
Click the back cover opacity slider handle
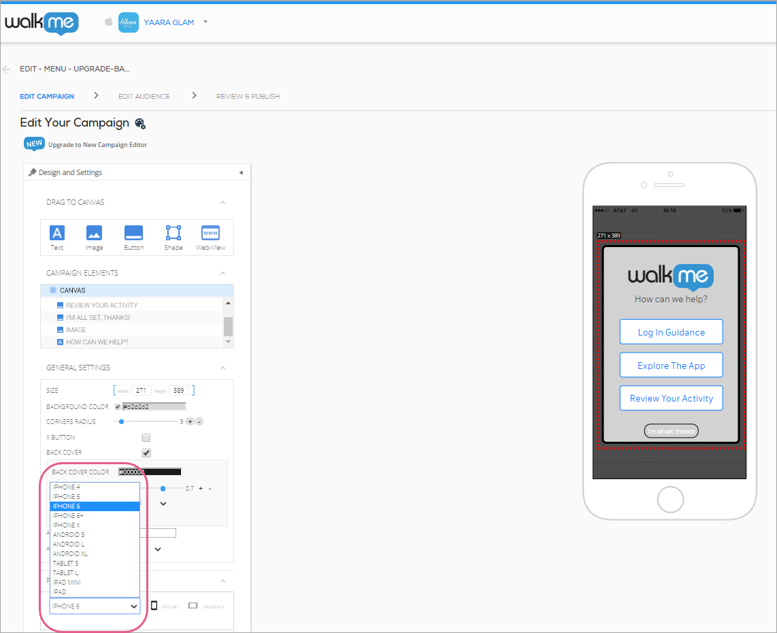pos(163,488)
